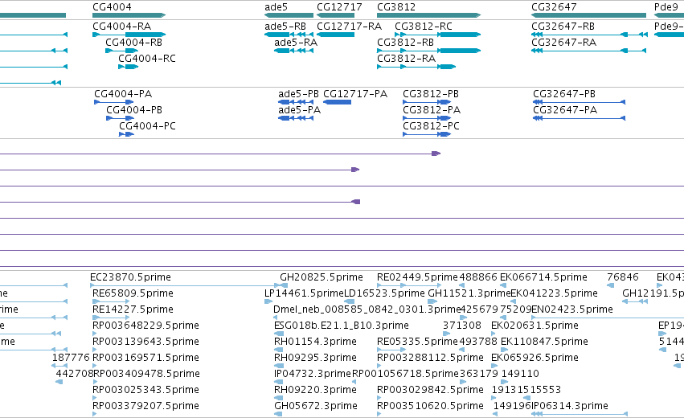The width and height of the screenshot is (684, 418).
Task: Click EST RP003139643.5prime
Action: [x=145, y=342]
